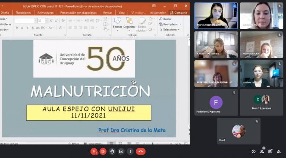
Task: Expand the Reemplazar dropdown arrow
Action: click(180, 24)
